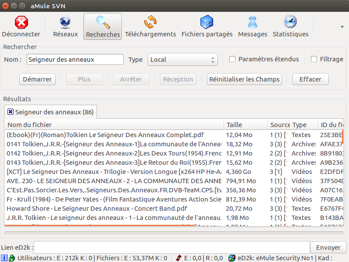
Task: Select AVE. 230 LE SEIGNEUR DES ANNEAUX row
Action: pos(174,181)
